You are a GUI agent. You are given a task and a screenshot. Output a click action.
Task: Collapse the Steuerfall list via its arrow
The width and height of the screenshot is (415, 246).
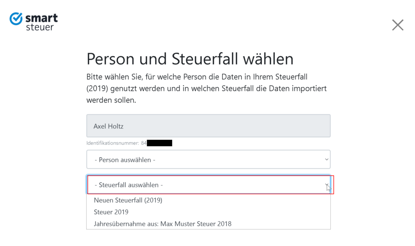click(x=327, y=185)
